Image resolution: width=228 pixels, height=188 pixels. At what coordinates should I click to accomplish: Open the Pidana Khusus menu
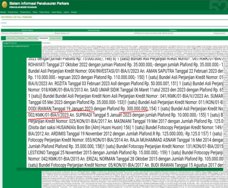[x=44, y=11]
